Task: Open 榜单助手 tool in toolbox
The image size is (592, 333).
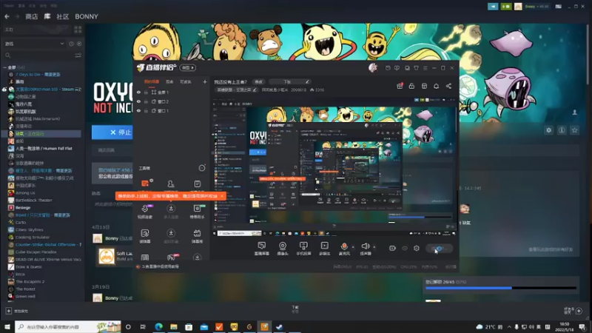Action: [x=197, y=212]
